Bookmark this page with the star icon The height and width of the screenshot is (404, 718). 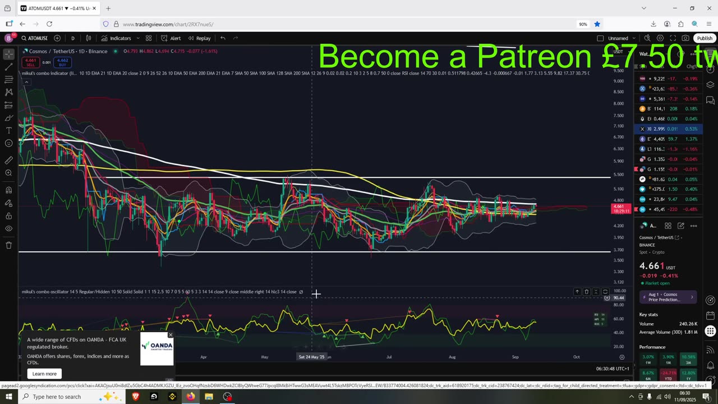click(x=597, y=24)
